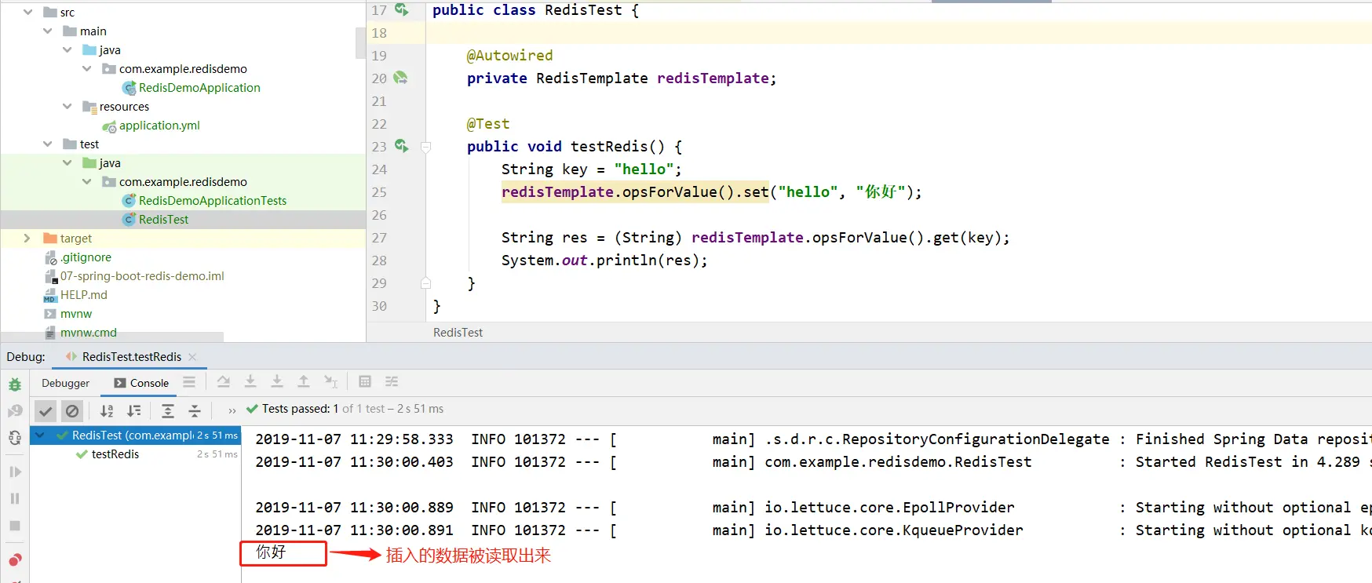The height and width of the screenshot is (583, 1372).
Task: Click the Pause Program icon
Action: tap(15, 498)
